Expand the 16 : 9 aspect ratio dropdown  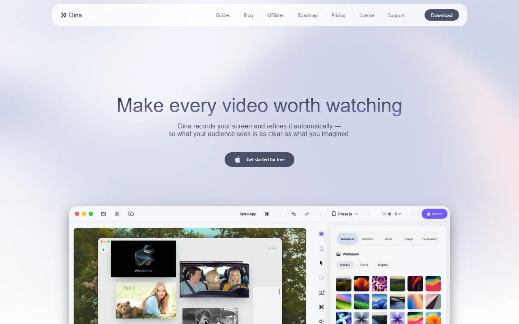click(x=391, y=214)
